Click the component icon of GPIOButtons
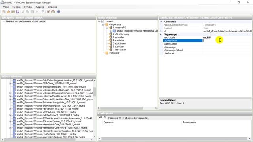 point(14,112)
